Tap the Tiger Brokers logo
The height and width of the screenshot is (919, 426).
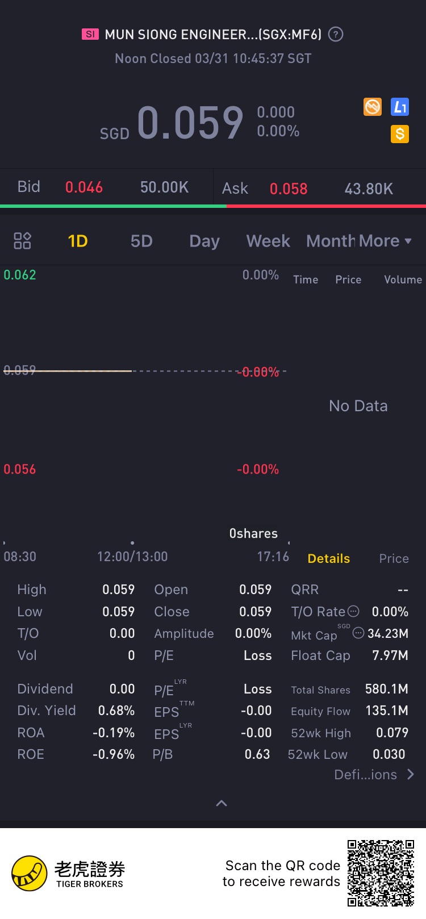click(68, 874)
